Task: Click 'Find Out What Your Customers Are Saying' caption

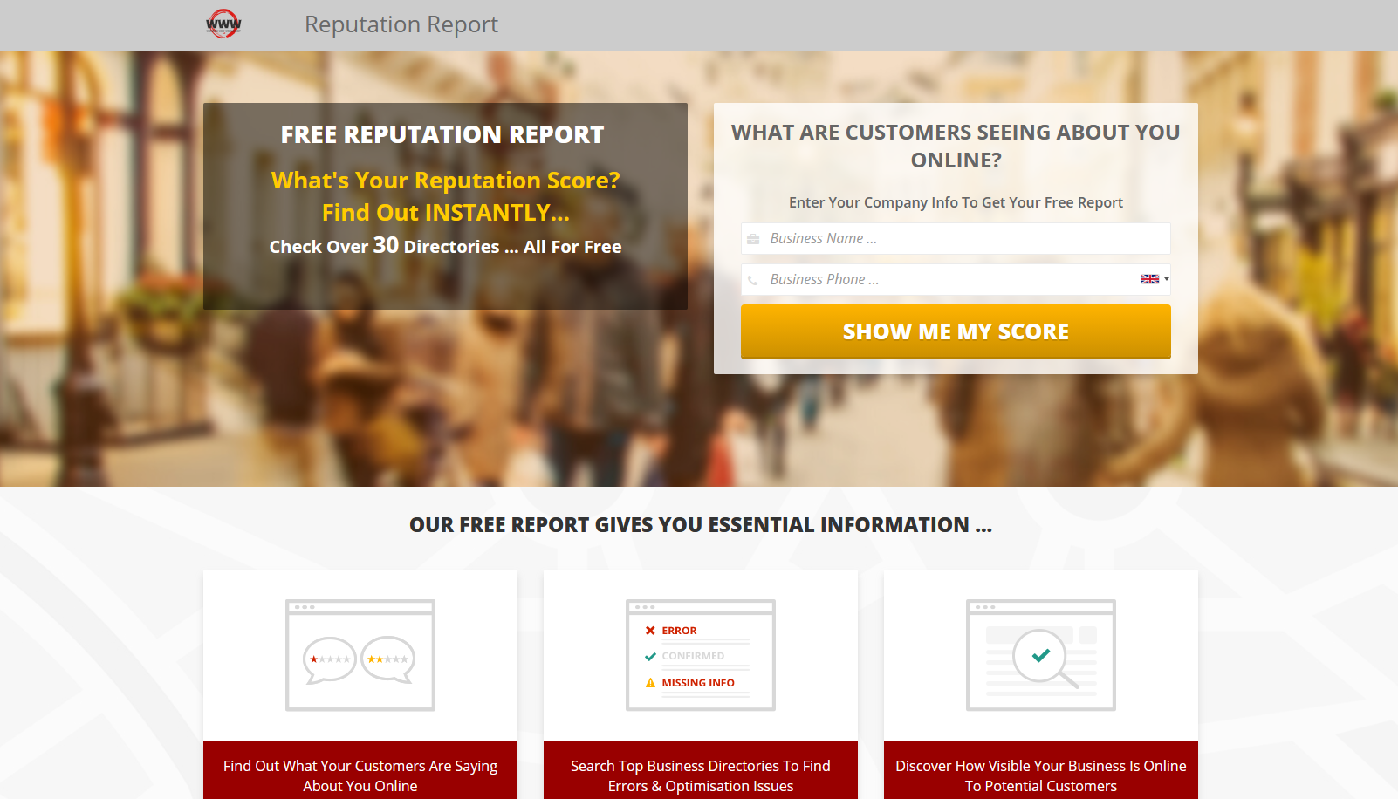Action: 360,775
